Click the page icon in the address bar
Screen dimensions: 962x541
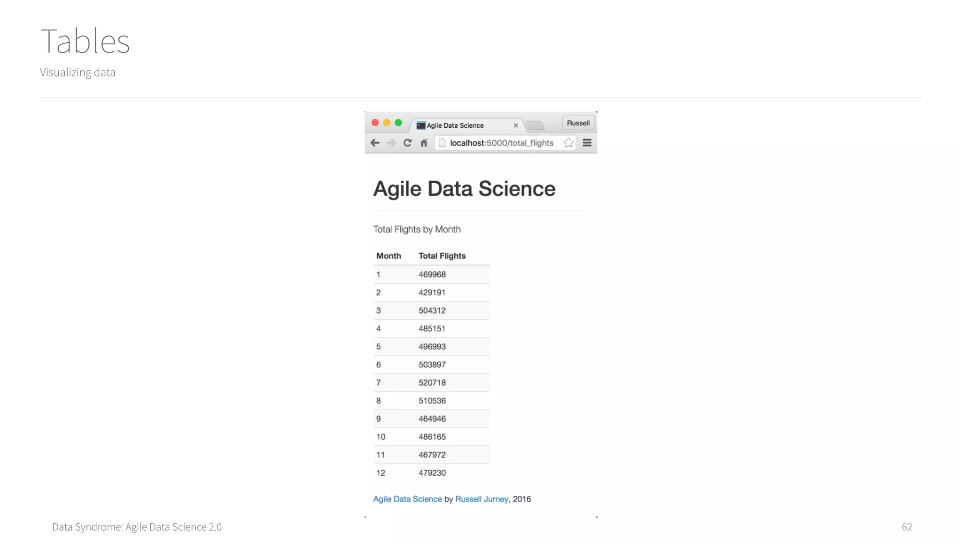tap(442, 143)
